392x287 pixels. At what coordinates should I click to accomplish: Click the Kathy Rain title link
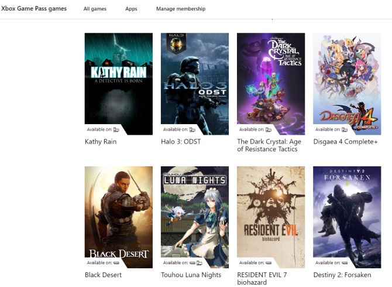point(101,142)
